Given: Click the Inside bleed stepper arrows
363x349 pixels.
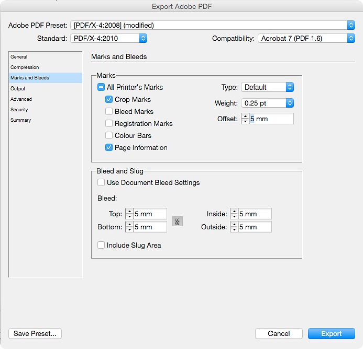Looking at the screenshot, I should pos(234,214).
